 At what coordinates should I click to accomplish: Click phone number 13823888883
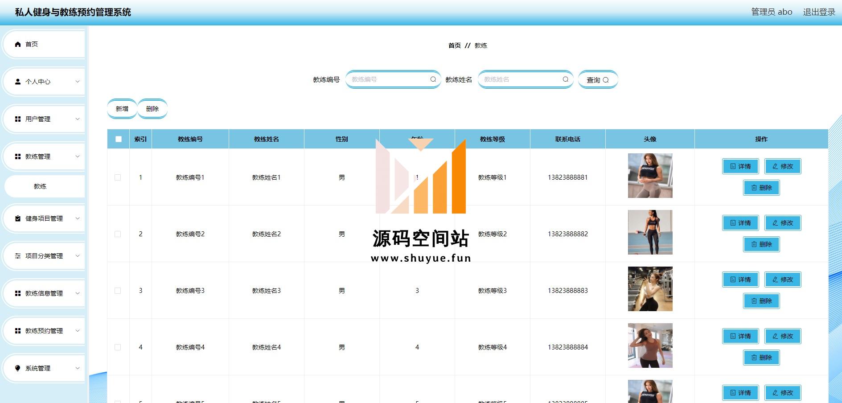pos(568,291)
